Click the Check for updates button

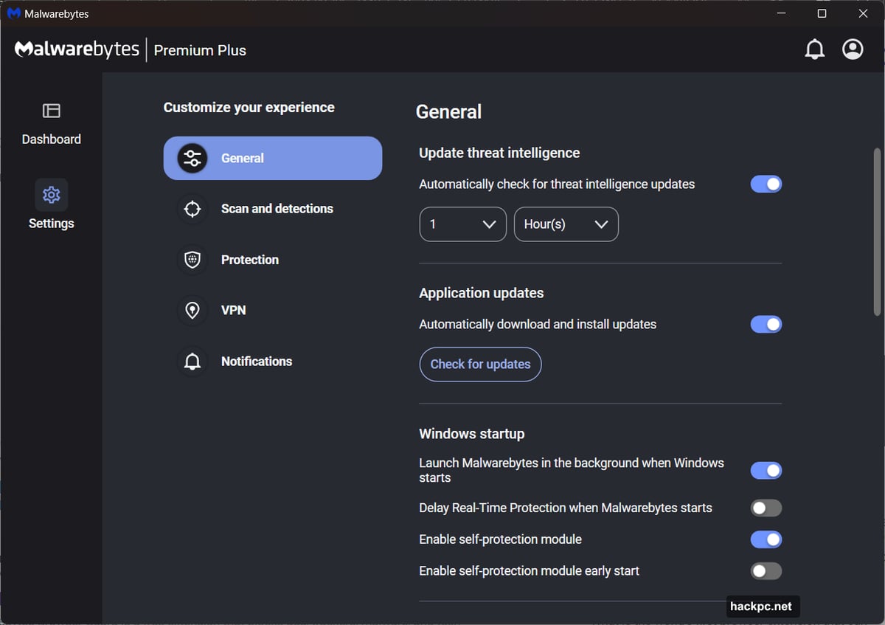coord(480,364)
